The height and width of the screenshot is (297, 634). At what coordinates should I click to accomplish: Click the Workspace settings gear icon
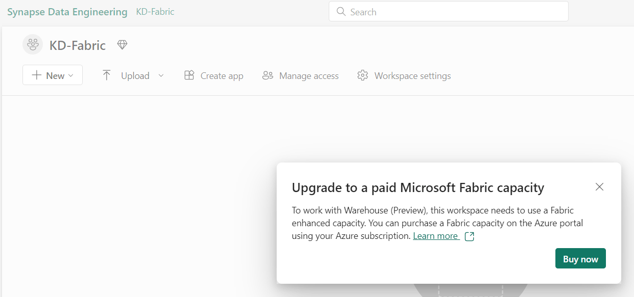363,75
